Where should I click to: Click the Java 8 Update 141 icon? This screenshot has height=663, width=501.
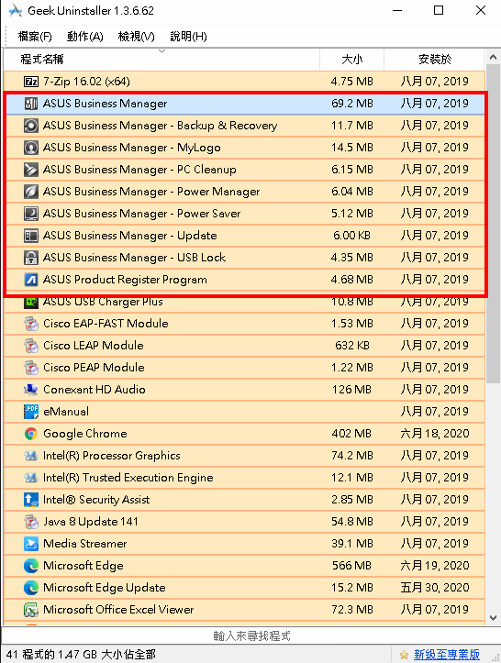31,522
